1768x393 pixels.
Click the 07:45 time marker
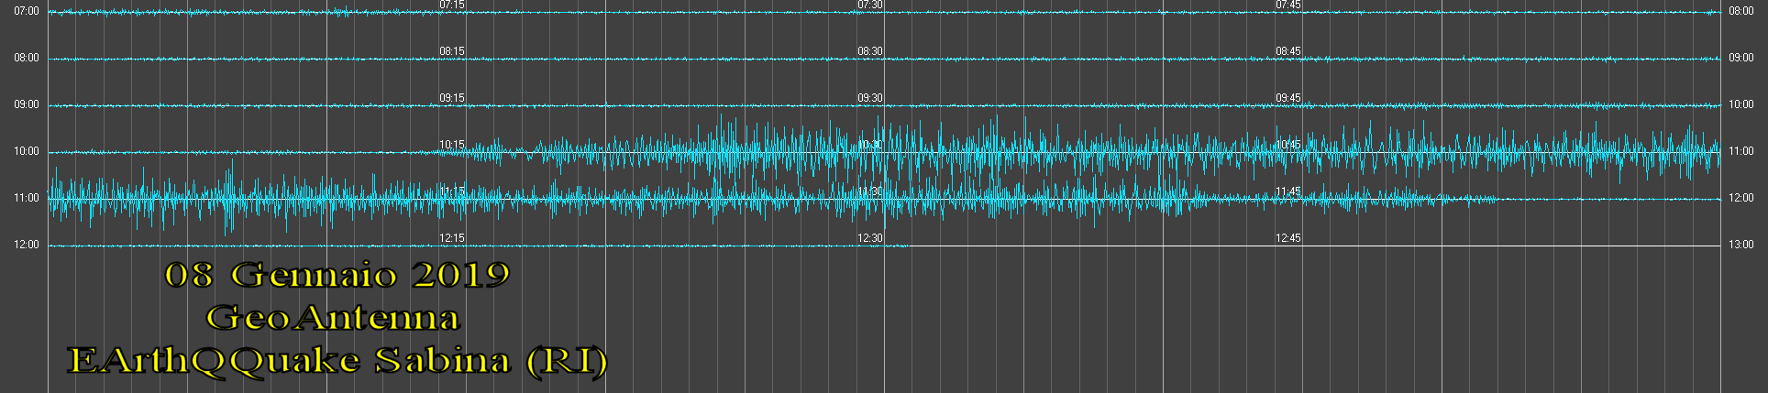tap(1288, 5)
